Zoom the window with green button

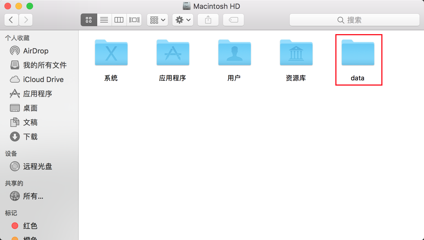coord(30,6)
